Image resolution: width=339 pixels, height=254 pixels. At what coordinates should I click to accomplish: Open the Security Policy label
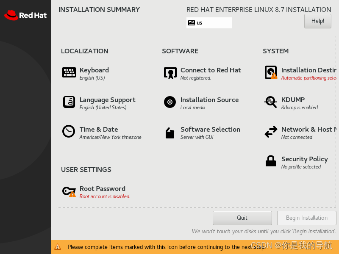point(305,159)
